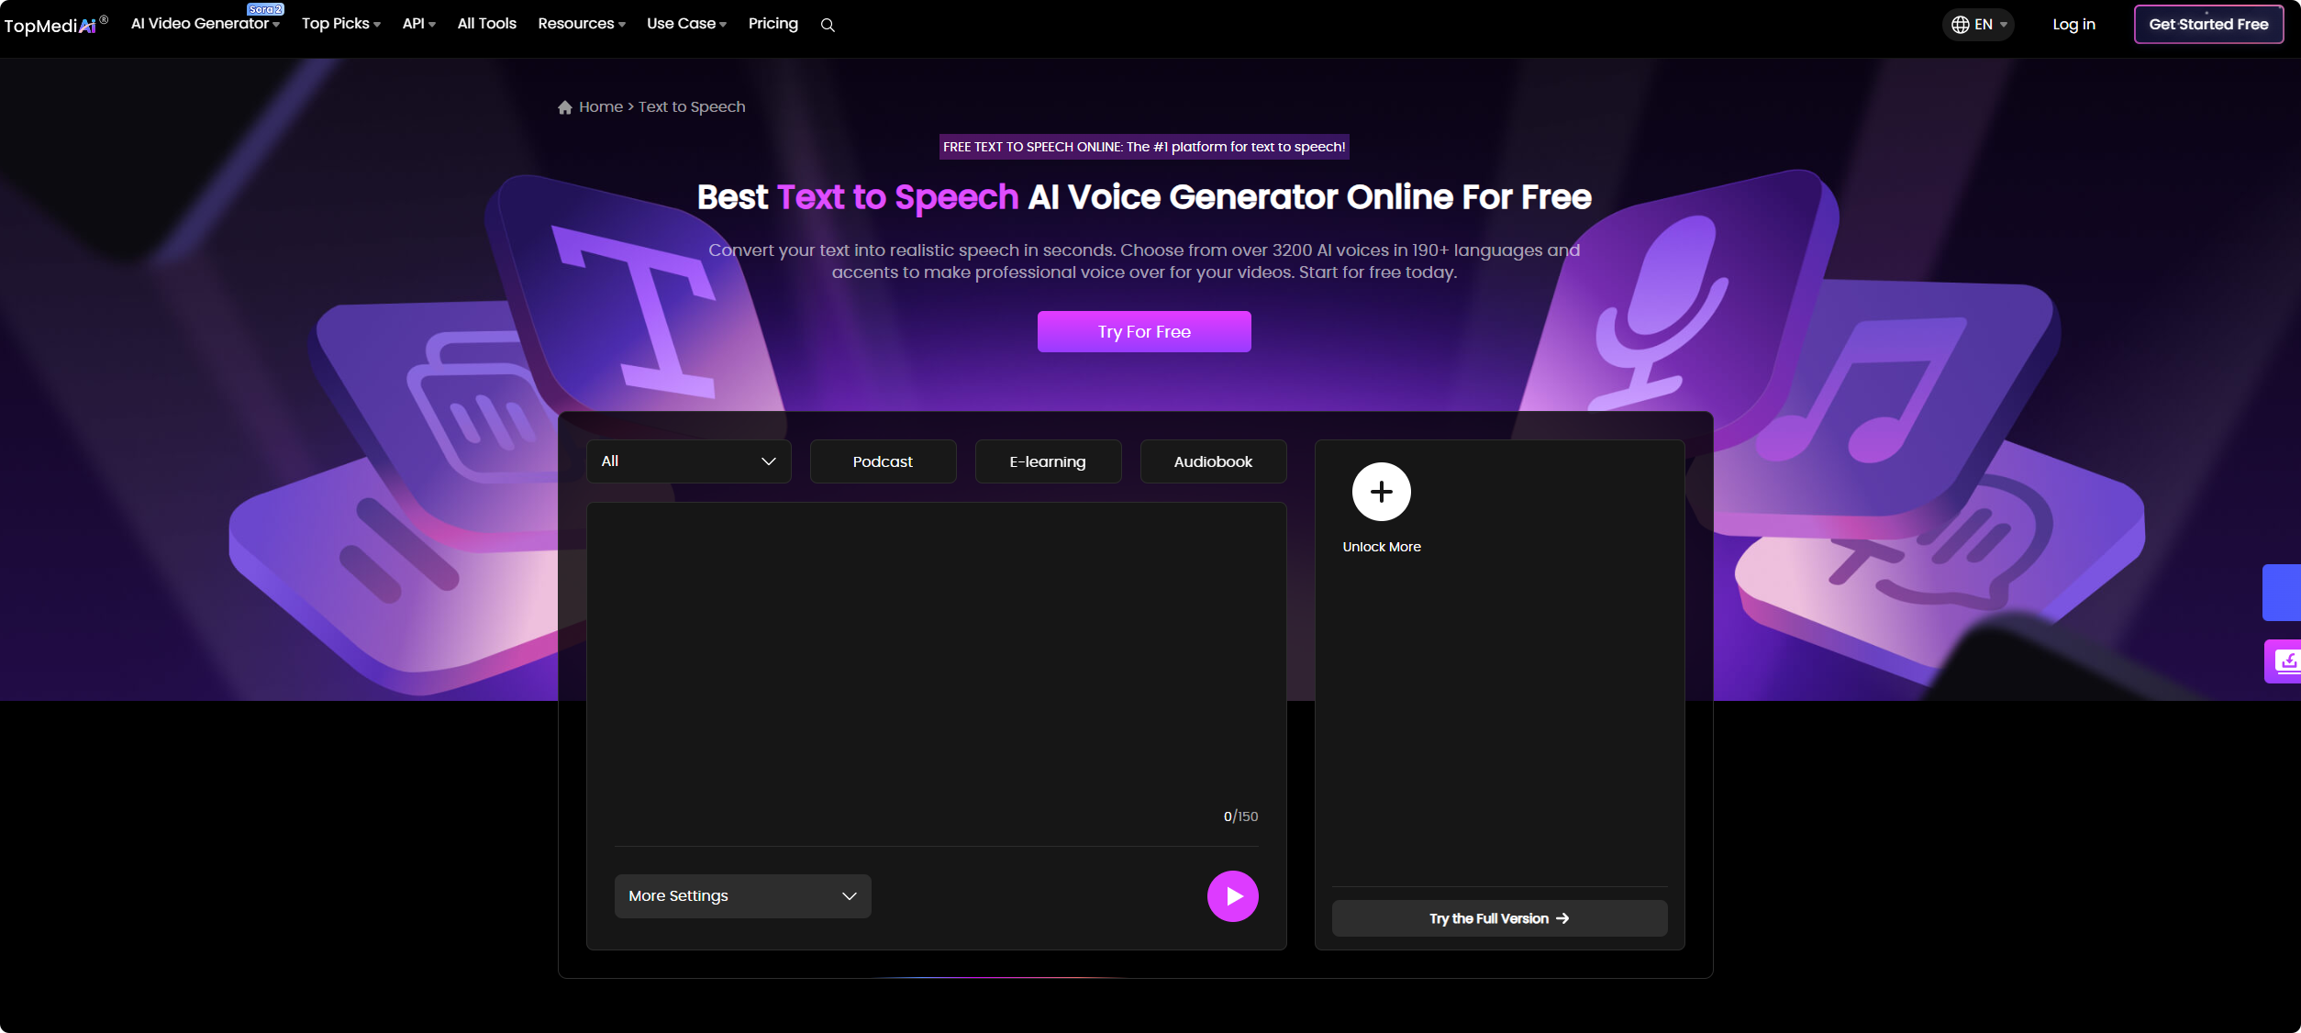Choose the Audiobook tab
2301x1033 pixels.
(1213, 461)
